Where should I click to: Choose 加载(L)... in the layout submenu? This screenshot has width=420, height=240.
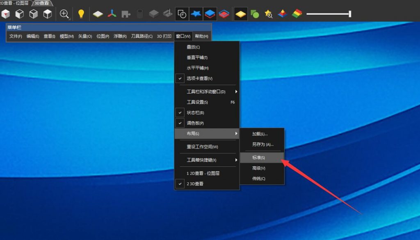(262, 134)
